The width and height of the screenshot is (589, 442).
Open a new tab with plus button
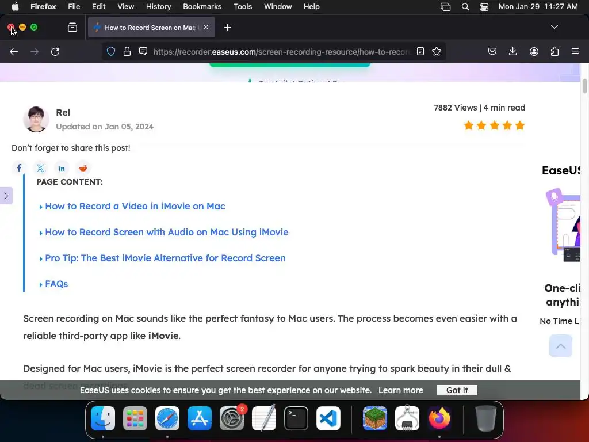227,28
